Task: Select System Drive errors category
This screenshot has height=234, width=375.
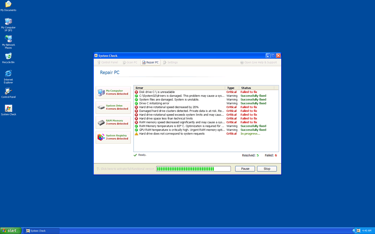Action: (x=113, y=107)
